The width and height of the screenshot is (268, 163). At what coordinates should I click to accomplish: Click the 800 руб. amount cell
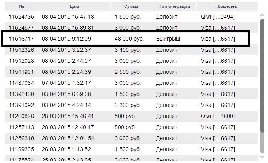tap(125, 127)
